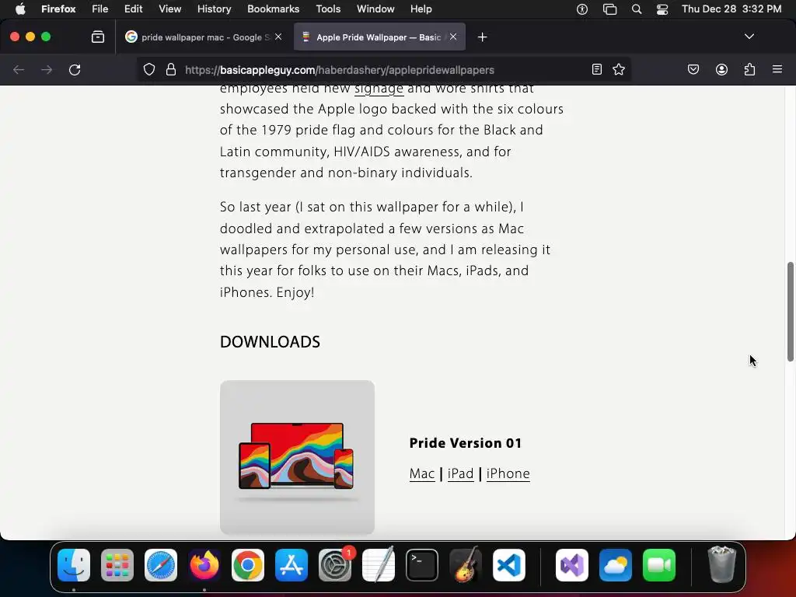The width and height of the screenshot is (796, 597).
Task: Click the site security padlock icon
Action: 171,69
